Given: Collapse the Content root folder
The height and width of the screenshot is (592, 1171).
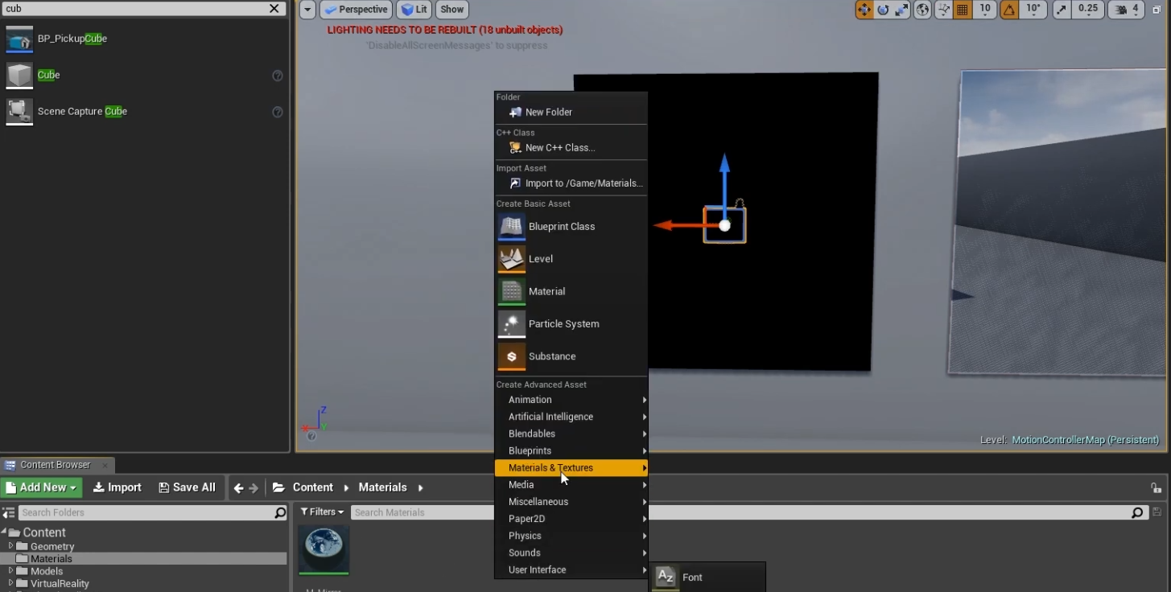Looking at the screenshot, I should [4, 532].
